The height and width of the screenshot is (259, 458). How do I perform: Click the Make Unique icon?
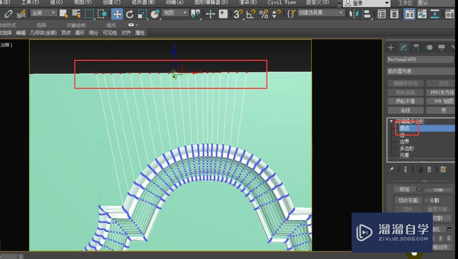(420, 169)
